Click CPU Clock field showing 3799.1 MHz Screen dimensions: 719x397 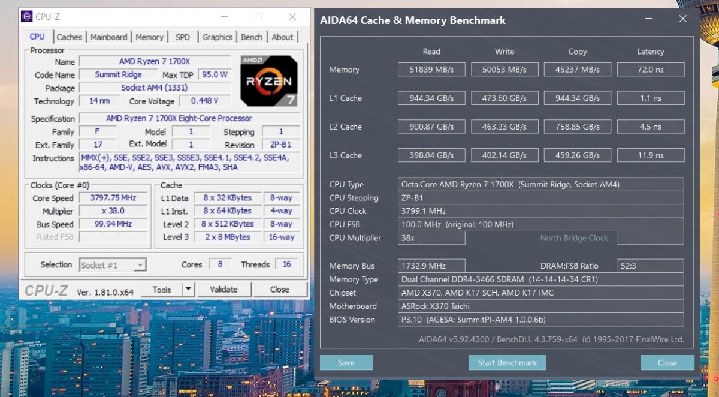click(x=541, y=211)
